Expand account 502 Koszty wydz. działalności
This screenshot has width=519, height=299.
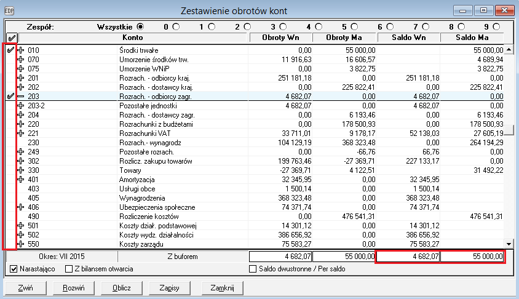tap(20, 235)
